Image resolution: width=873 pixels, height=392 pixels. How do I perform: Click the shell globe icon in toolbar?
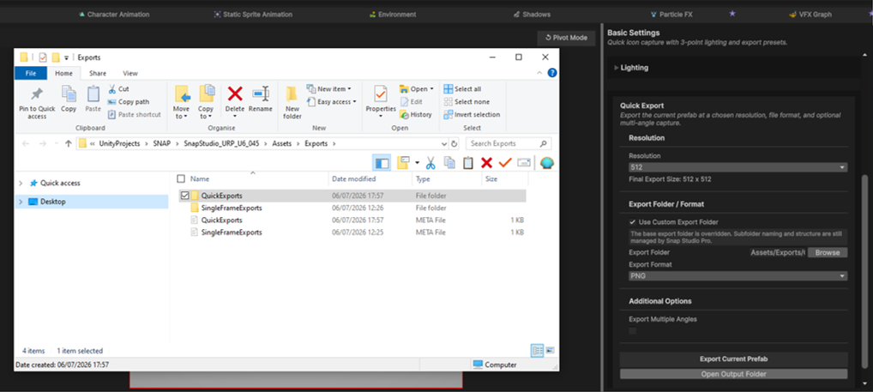(547, 163)
